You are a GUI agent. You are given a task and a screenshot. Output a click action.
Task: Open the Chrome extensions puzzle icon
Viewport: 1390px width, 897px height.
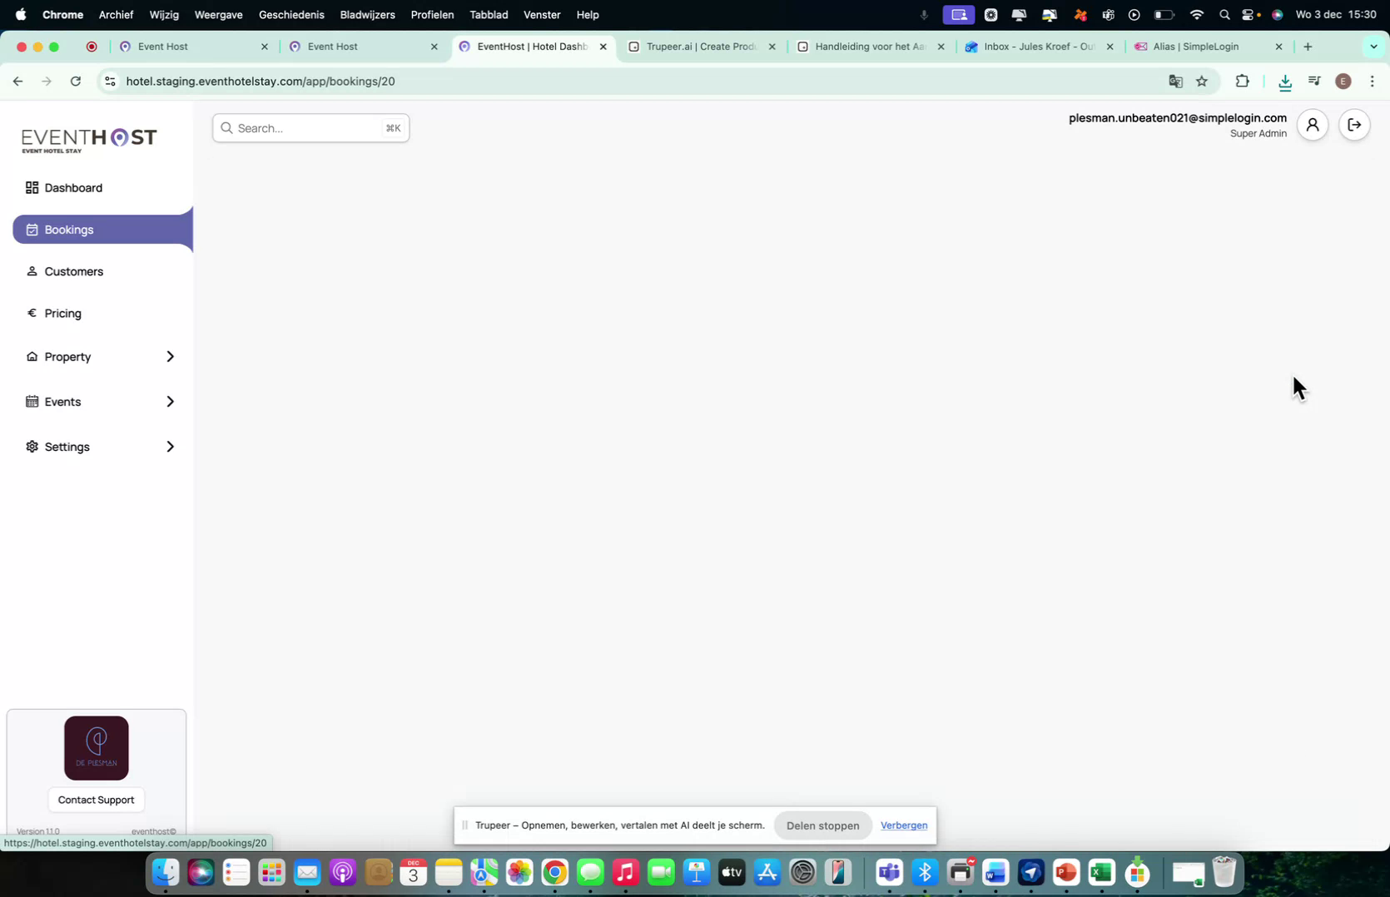pos(1241,81)
